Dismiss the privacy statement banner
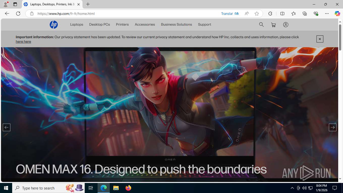This screenshot has width=343, height=193. click(x=320, y=39)
